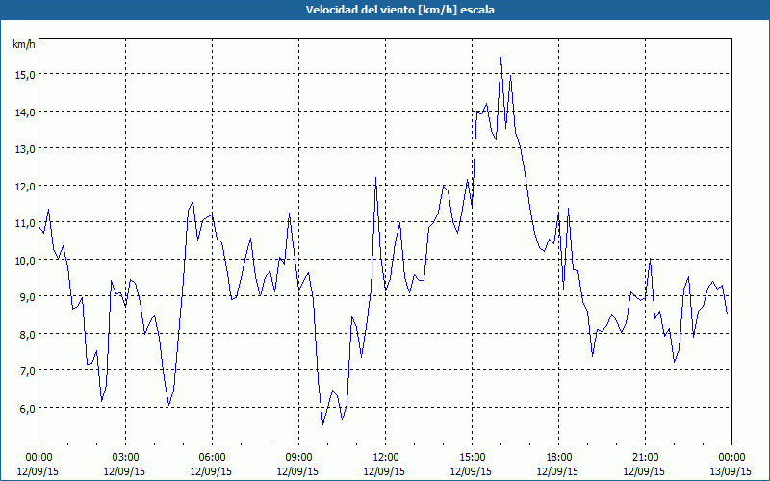Click the 15,0 y-axis value
Viewport: 770px width, 481px height.
(x=25, y=74)
